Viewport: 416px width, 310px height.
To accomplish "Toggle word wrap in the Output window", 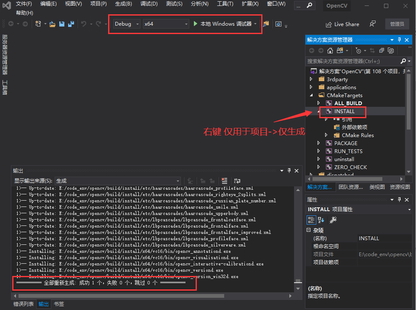I will point(237,180).
